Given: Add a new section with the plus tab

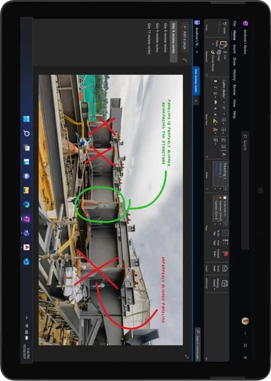Looking at the screenshot, I should [196, 101].
